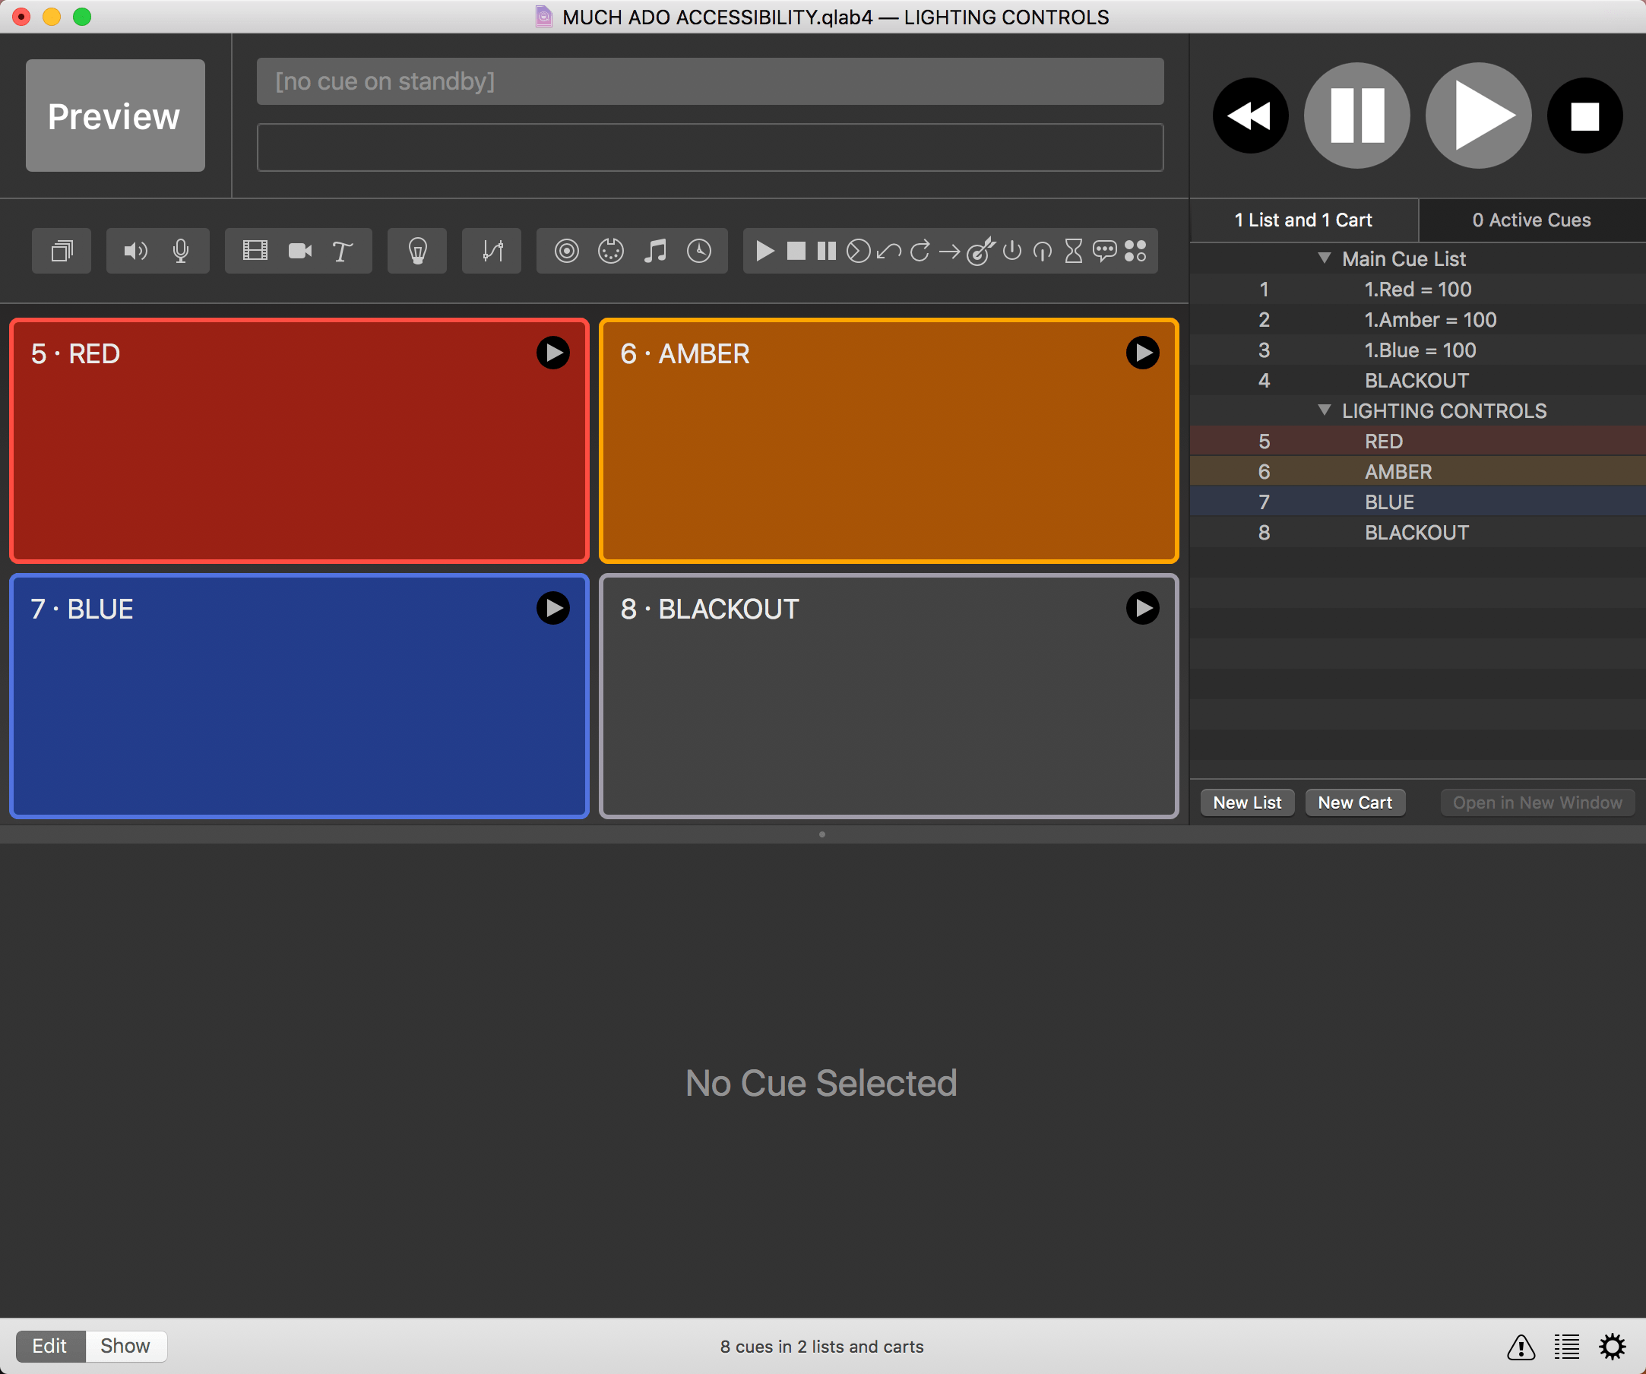Switch to Show mode

pyautogui.click(x=125, y=1346)
